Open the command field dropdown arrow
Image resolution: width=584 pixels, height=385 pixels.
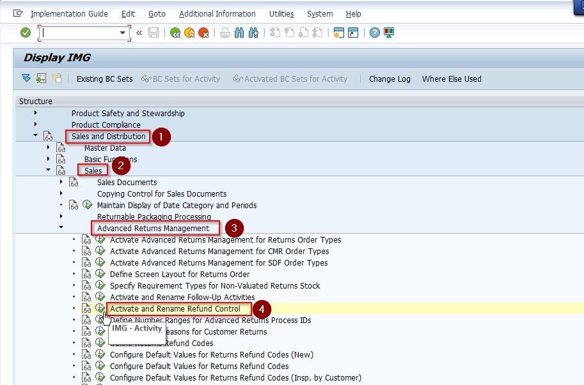[x=122, y=33]
